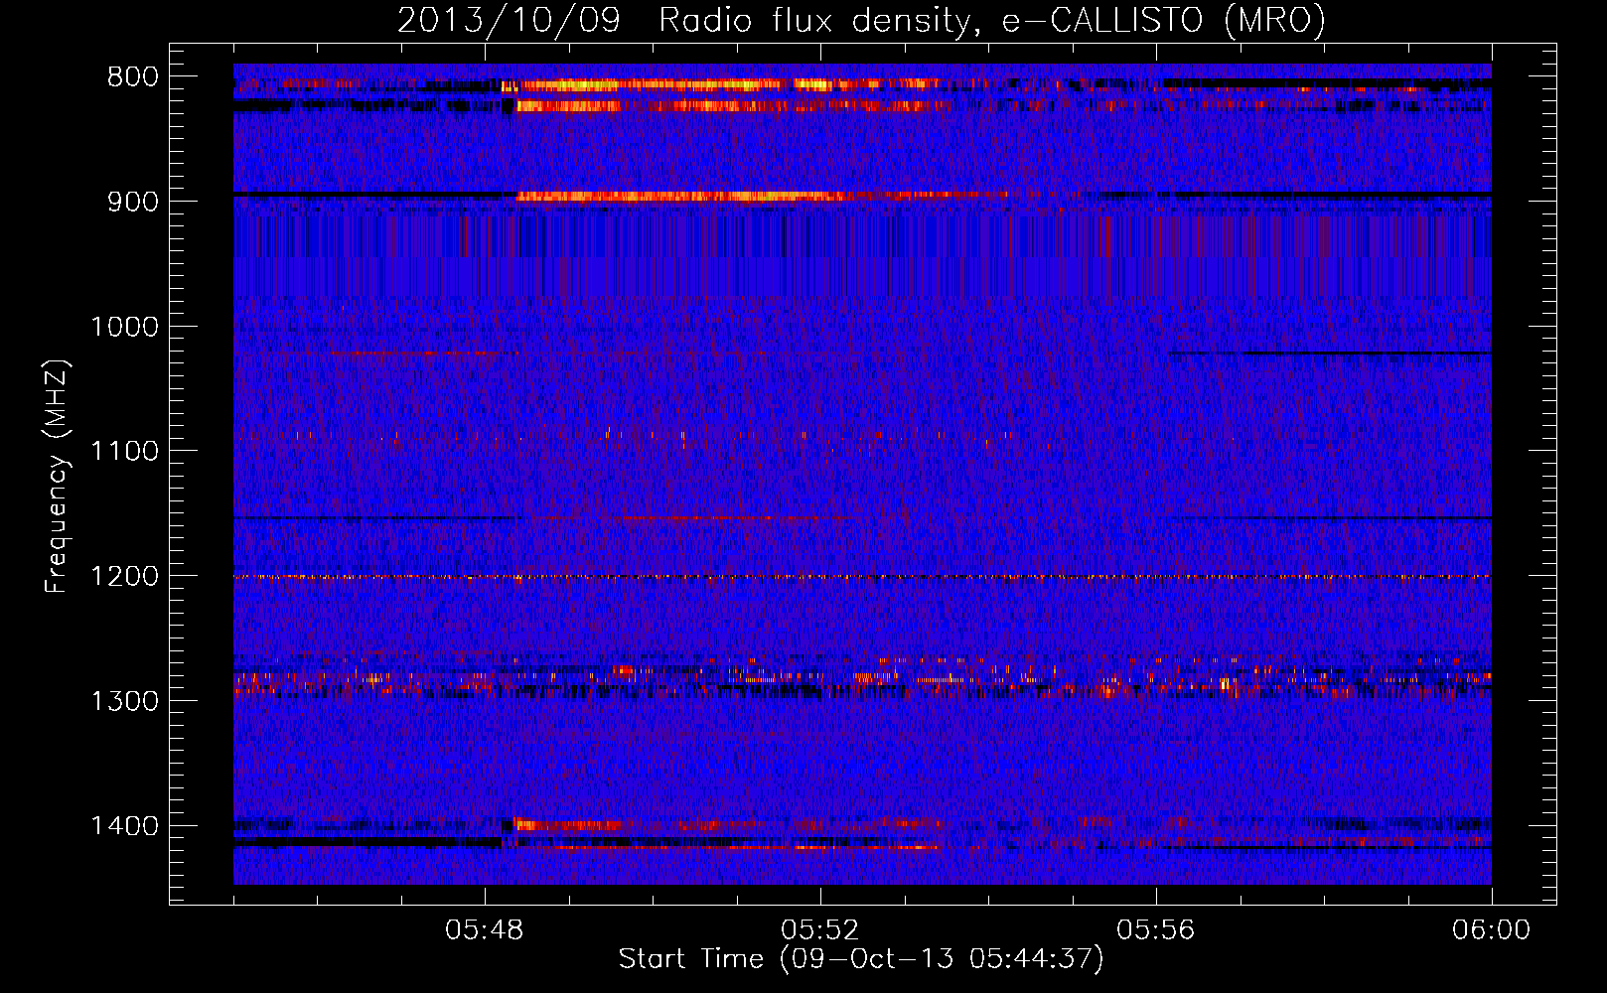Click the 1100 frequency tick label
The height and width of the screenshot is (993, 1607).
click(124, 451)
